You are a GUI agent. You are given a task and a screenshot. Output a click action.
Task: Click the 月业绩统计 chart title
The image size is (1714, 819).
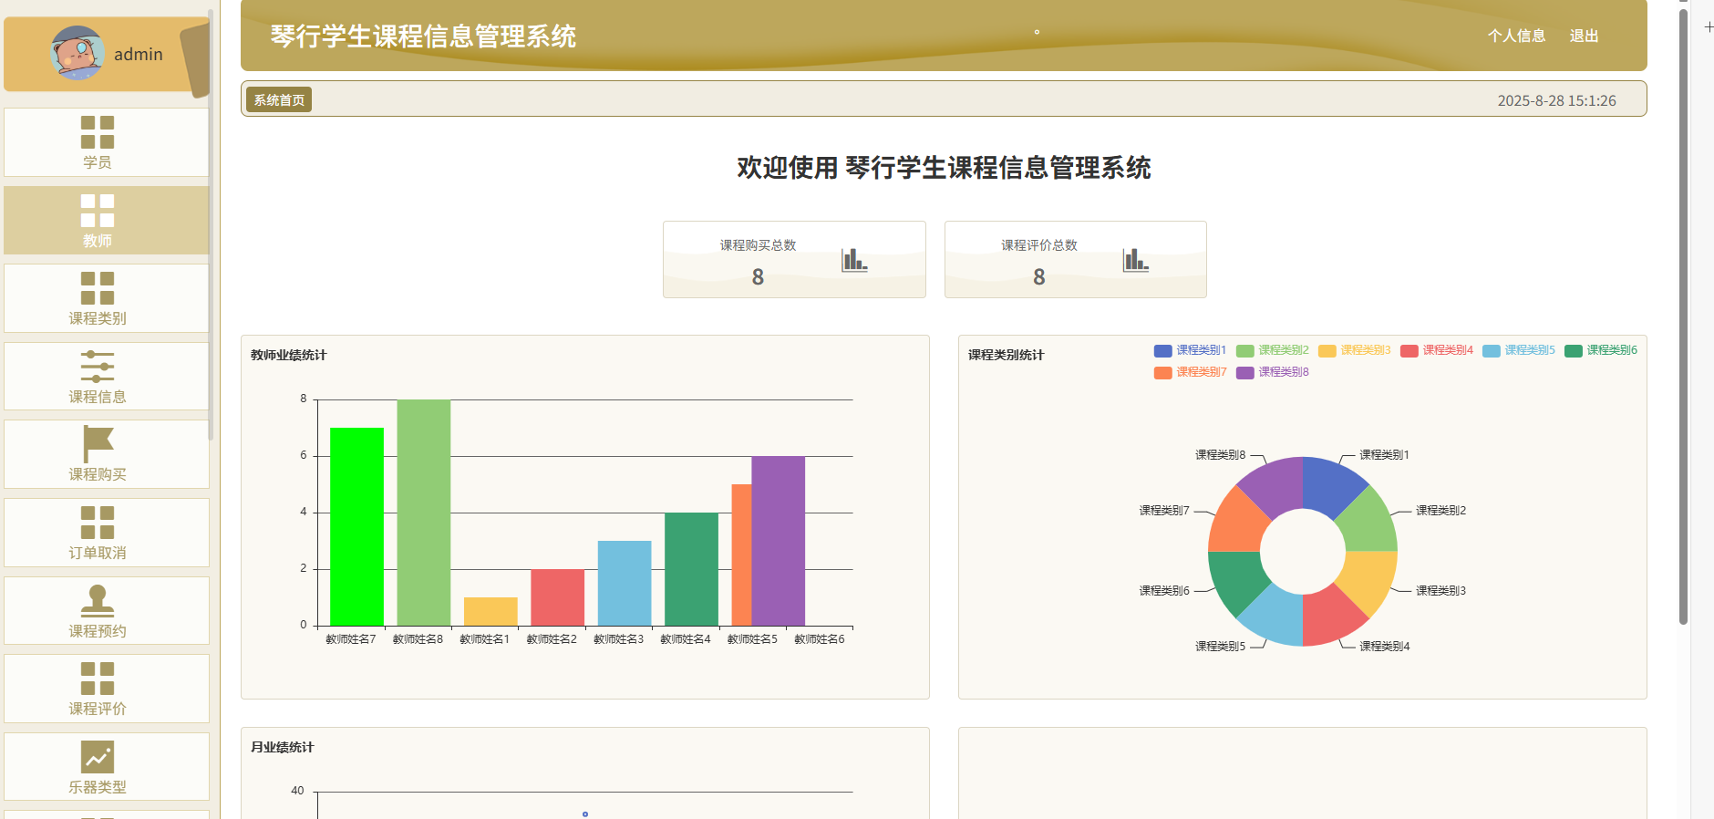(x=283, y=747)
